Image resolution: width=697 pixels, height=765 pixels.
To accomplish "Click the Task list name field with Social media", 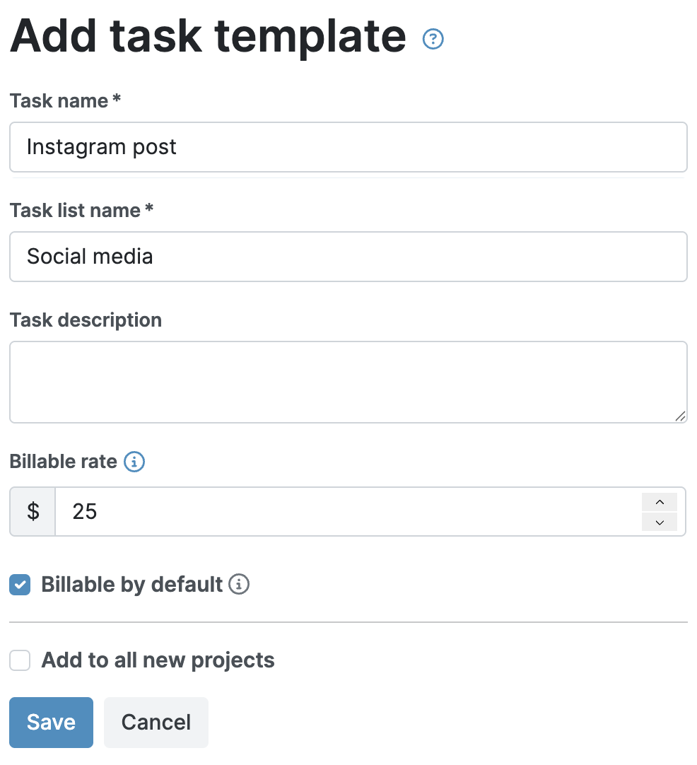I will pyautogui.click(x=348, y=257).
